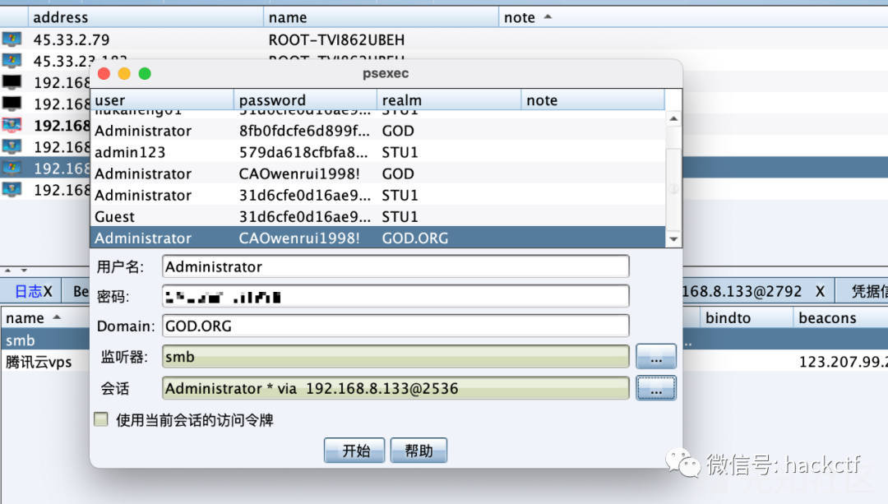Click the 帮助 help button
888x504 pixels.
(x=419, y=451)
